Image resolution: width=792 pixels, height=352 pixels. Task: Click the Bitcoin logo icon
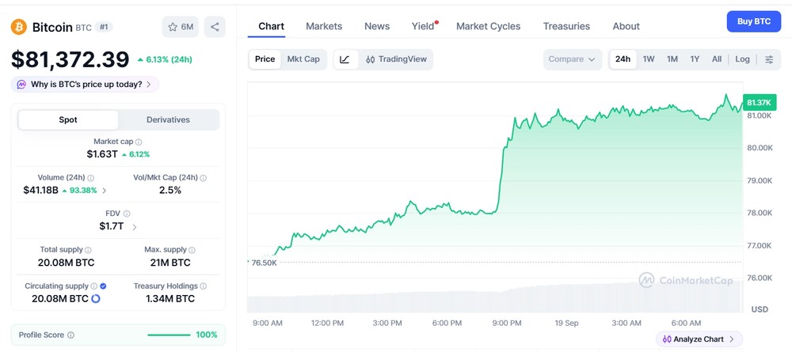[19, 27]
